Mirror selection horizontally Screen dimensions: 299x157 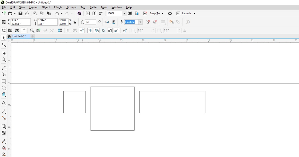tap(107, 22)
